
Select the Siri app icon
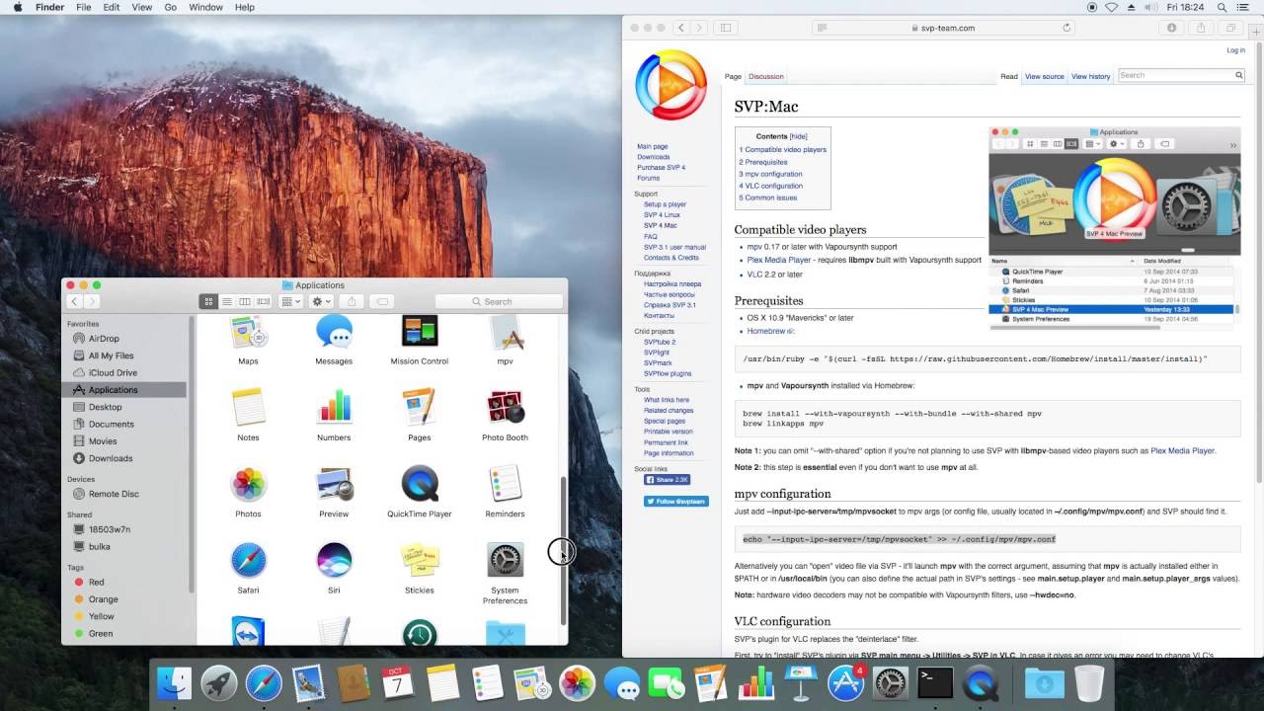click(x=334, y=560)
